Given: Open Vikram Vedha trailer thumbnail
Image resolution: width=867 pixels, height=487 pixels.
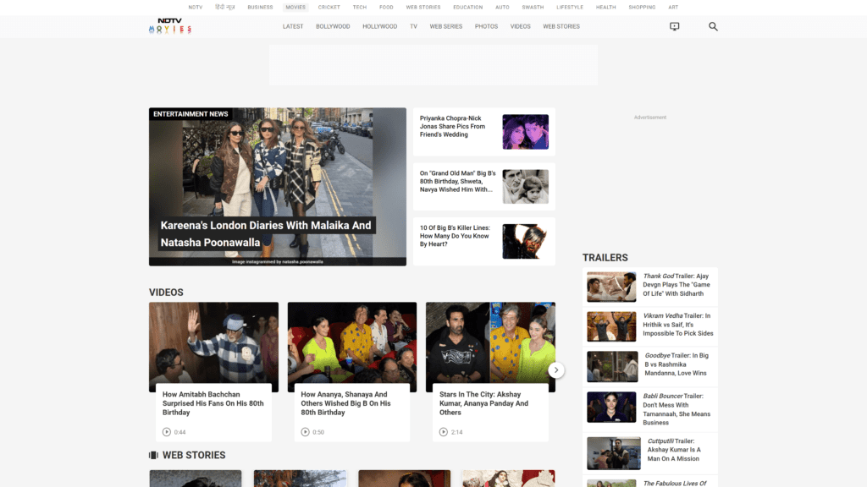Looking at the screenshot, I should [x=611, y=326].
